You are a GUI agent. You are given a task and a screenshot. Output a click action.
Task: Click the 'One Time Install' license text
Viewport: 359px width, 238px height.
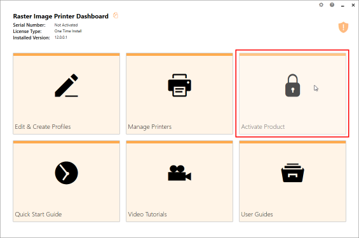pyautogui.click(x=68, y=31)
